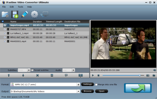Click the WMV (VC-1) format field
This screenshot has height=99, width=157.
(x=43, y=85)
